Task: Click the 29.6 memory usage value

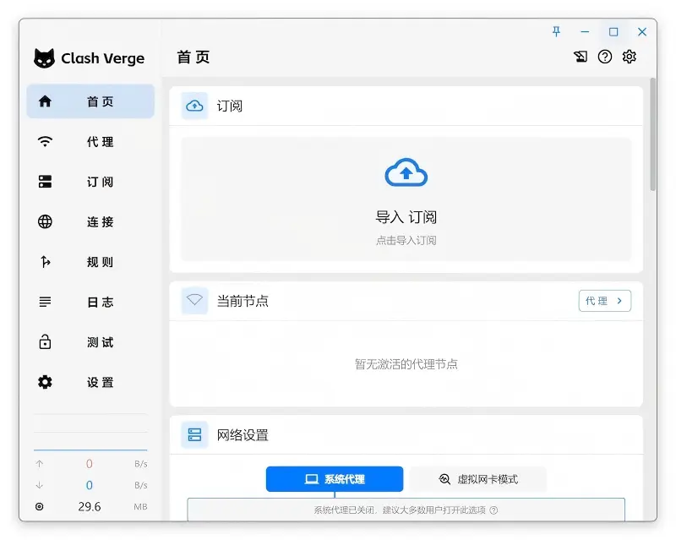Action: pyautogui.click(x=90, y=506)
